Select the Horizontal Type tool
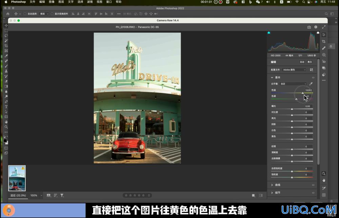 click(x=6, y=106)
